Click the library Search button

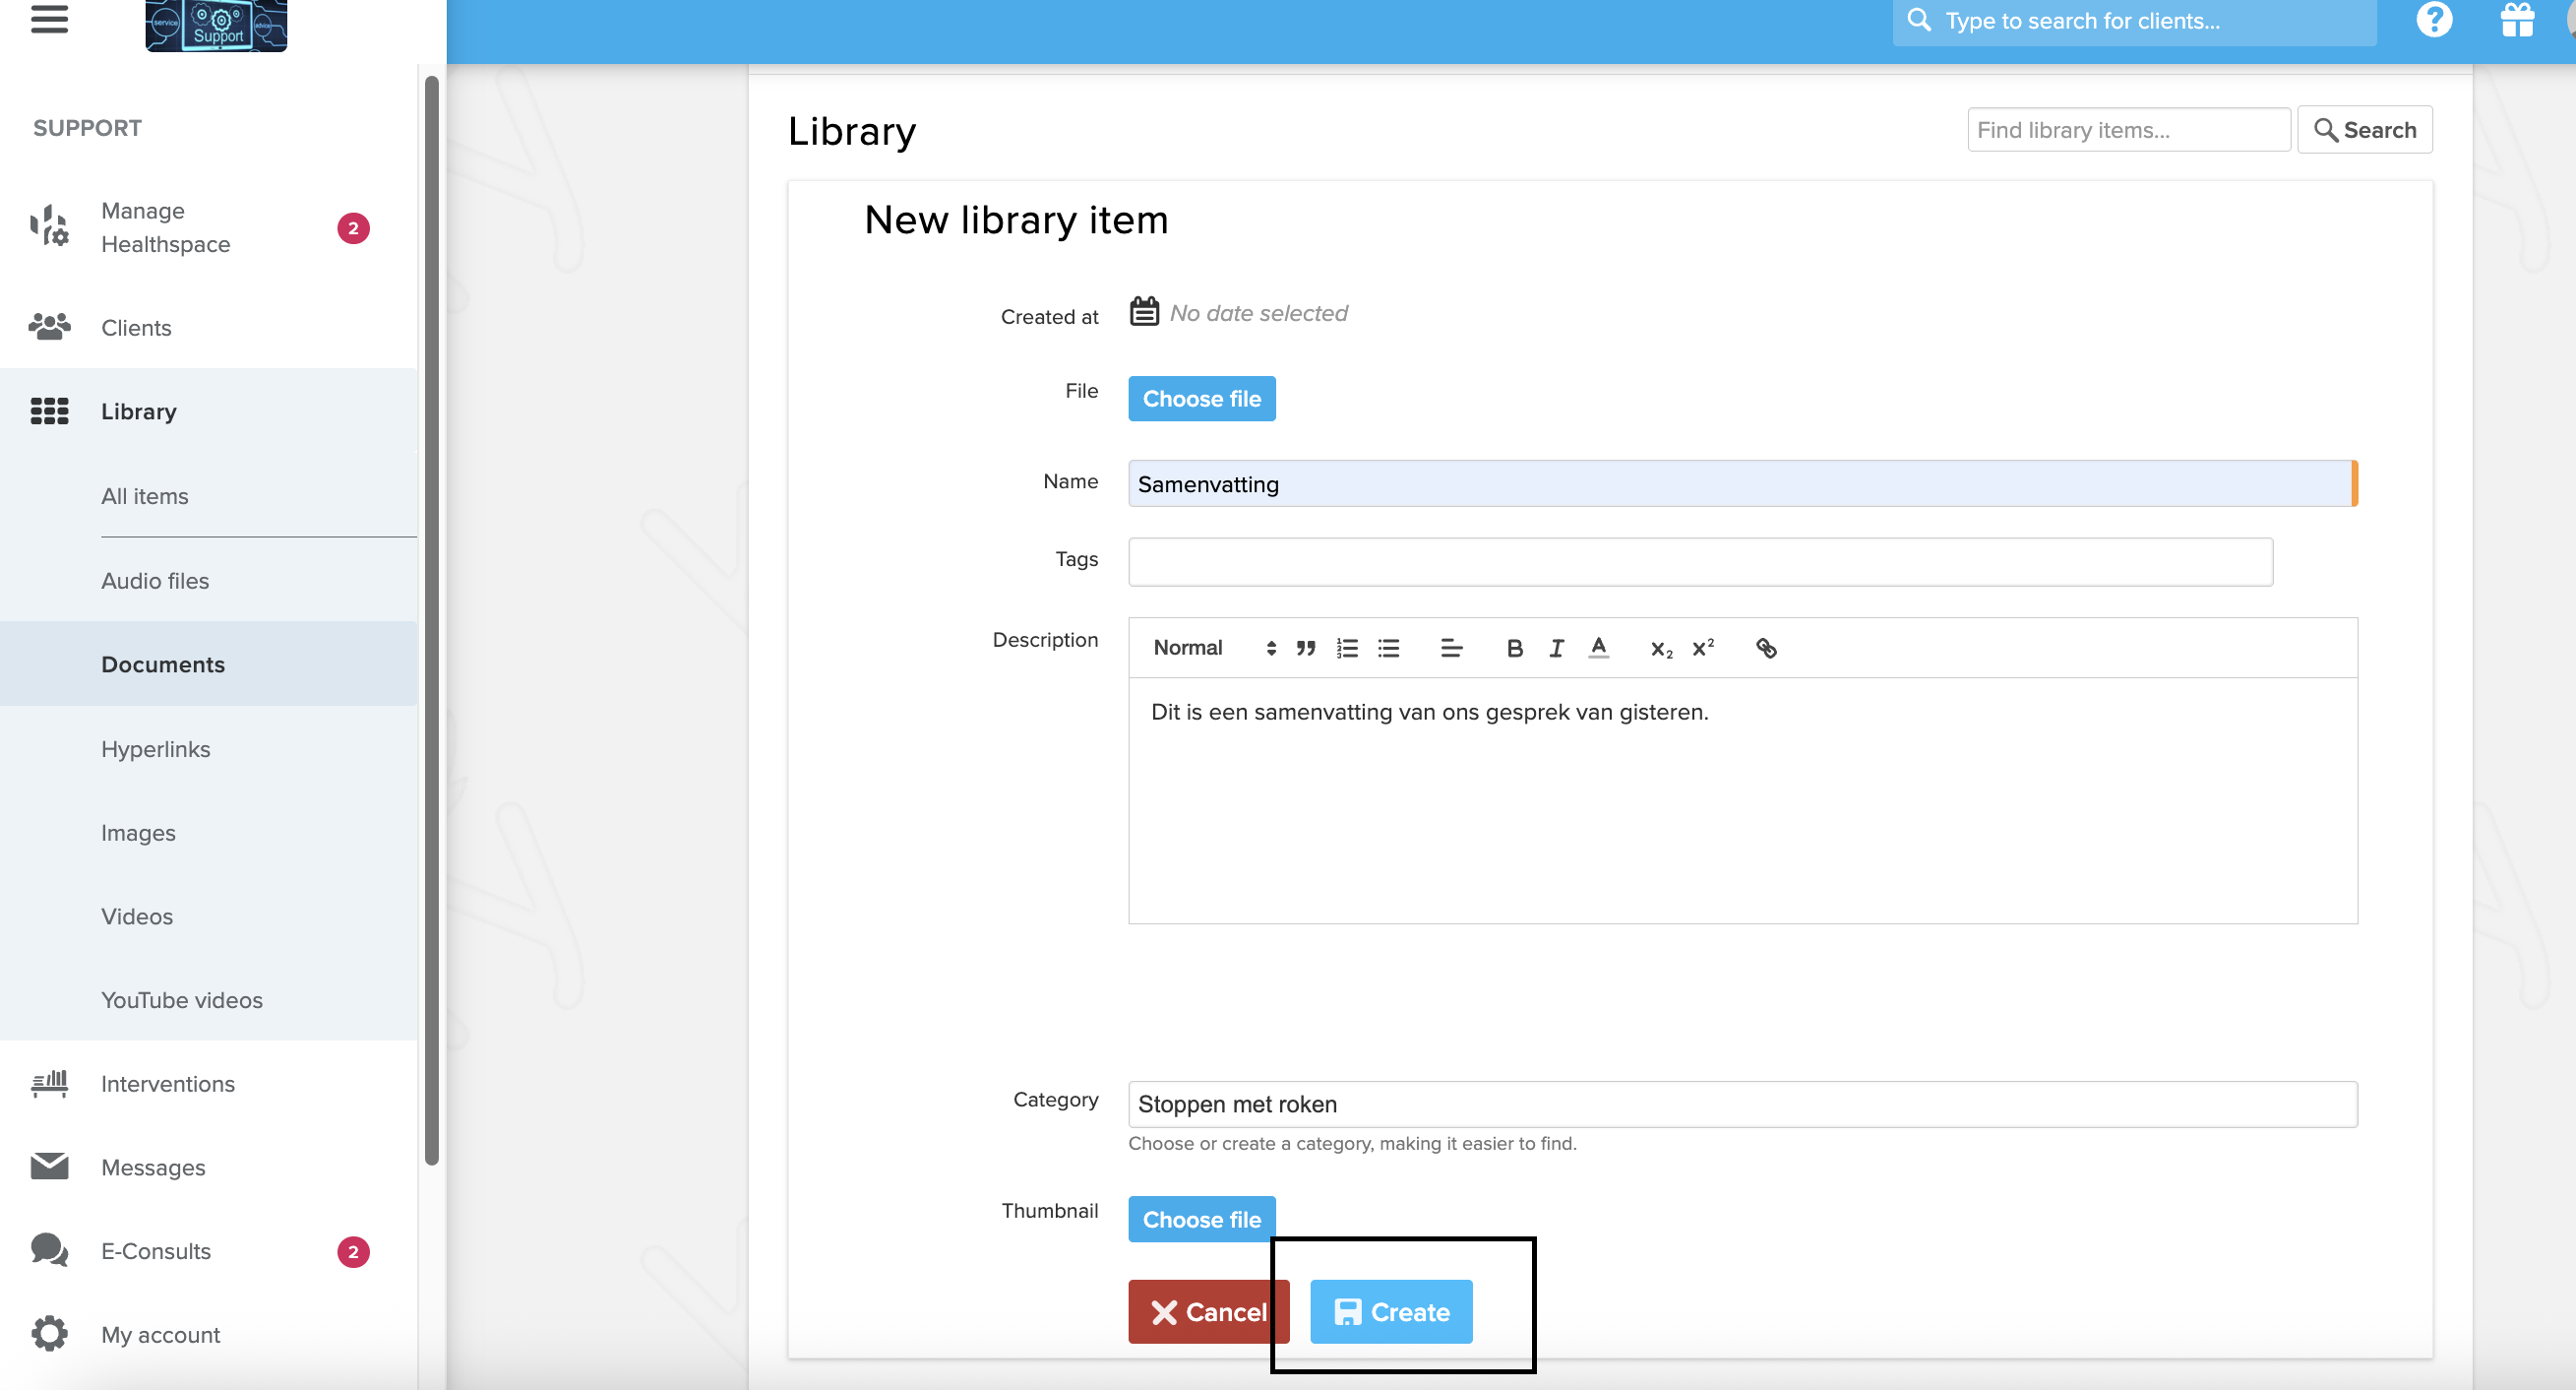2364,130
